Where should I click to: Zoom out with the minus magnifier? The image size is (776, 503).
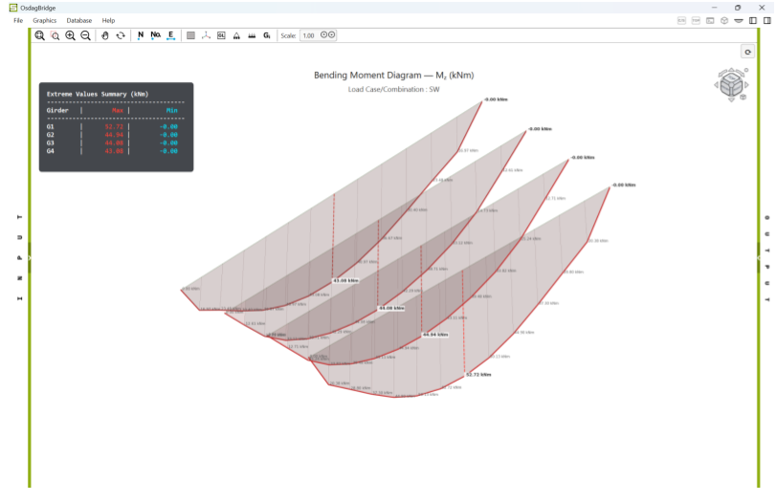pos(85,35)
